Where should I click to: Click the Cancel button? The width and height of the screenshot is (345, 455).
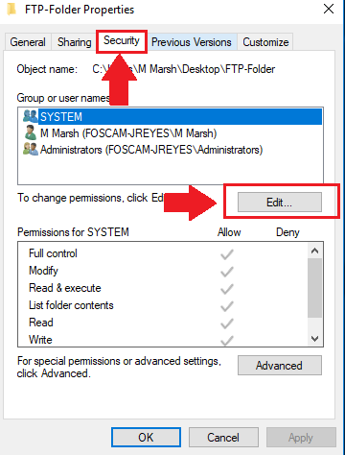223,437
